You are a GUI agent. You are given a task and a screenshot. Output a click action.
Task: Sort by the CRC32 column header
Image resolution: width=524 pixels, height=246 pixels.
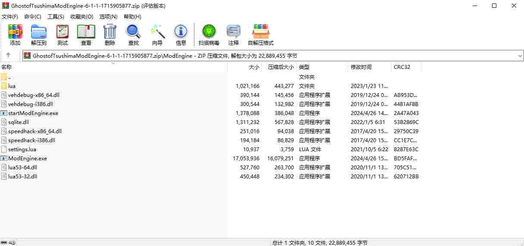pyautogui.click(x=406, y=67)
